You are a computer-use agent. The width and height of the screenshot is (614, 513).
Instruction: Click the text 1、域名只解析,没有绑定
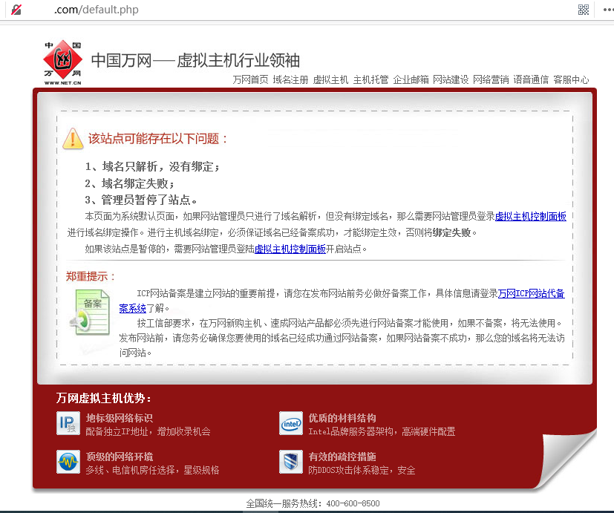(x=153, y=167)
